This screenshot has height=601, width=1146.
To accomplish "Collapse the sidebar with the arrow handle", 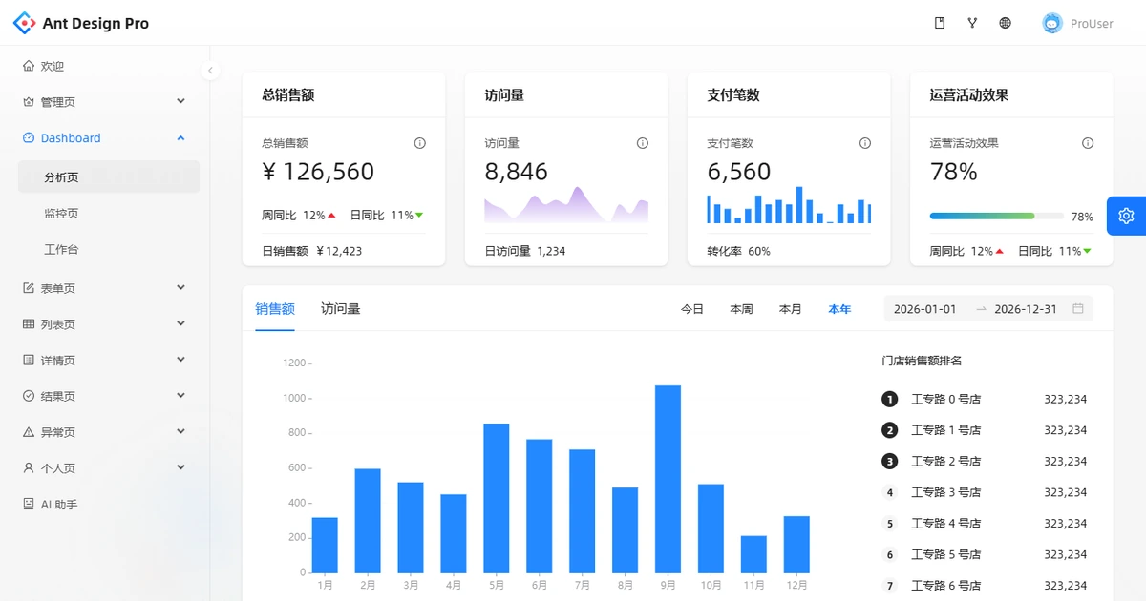I will coord(211,70).
